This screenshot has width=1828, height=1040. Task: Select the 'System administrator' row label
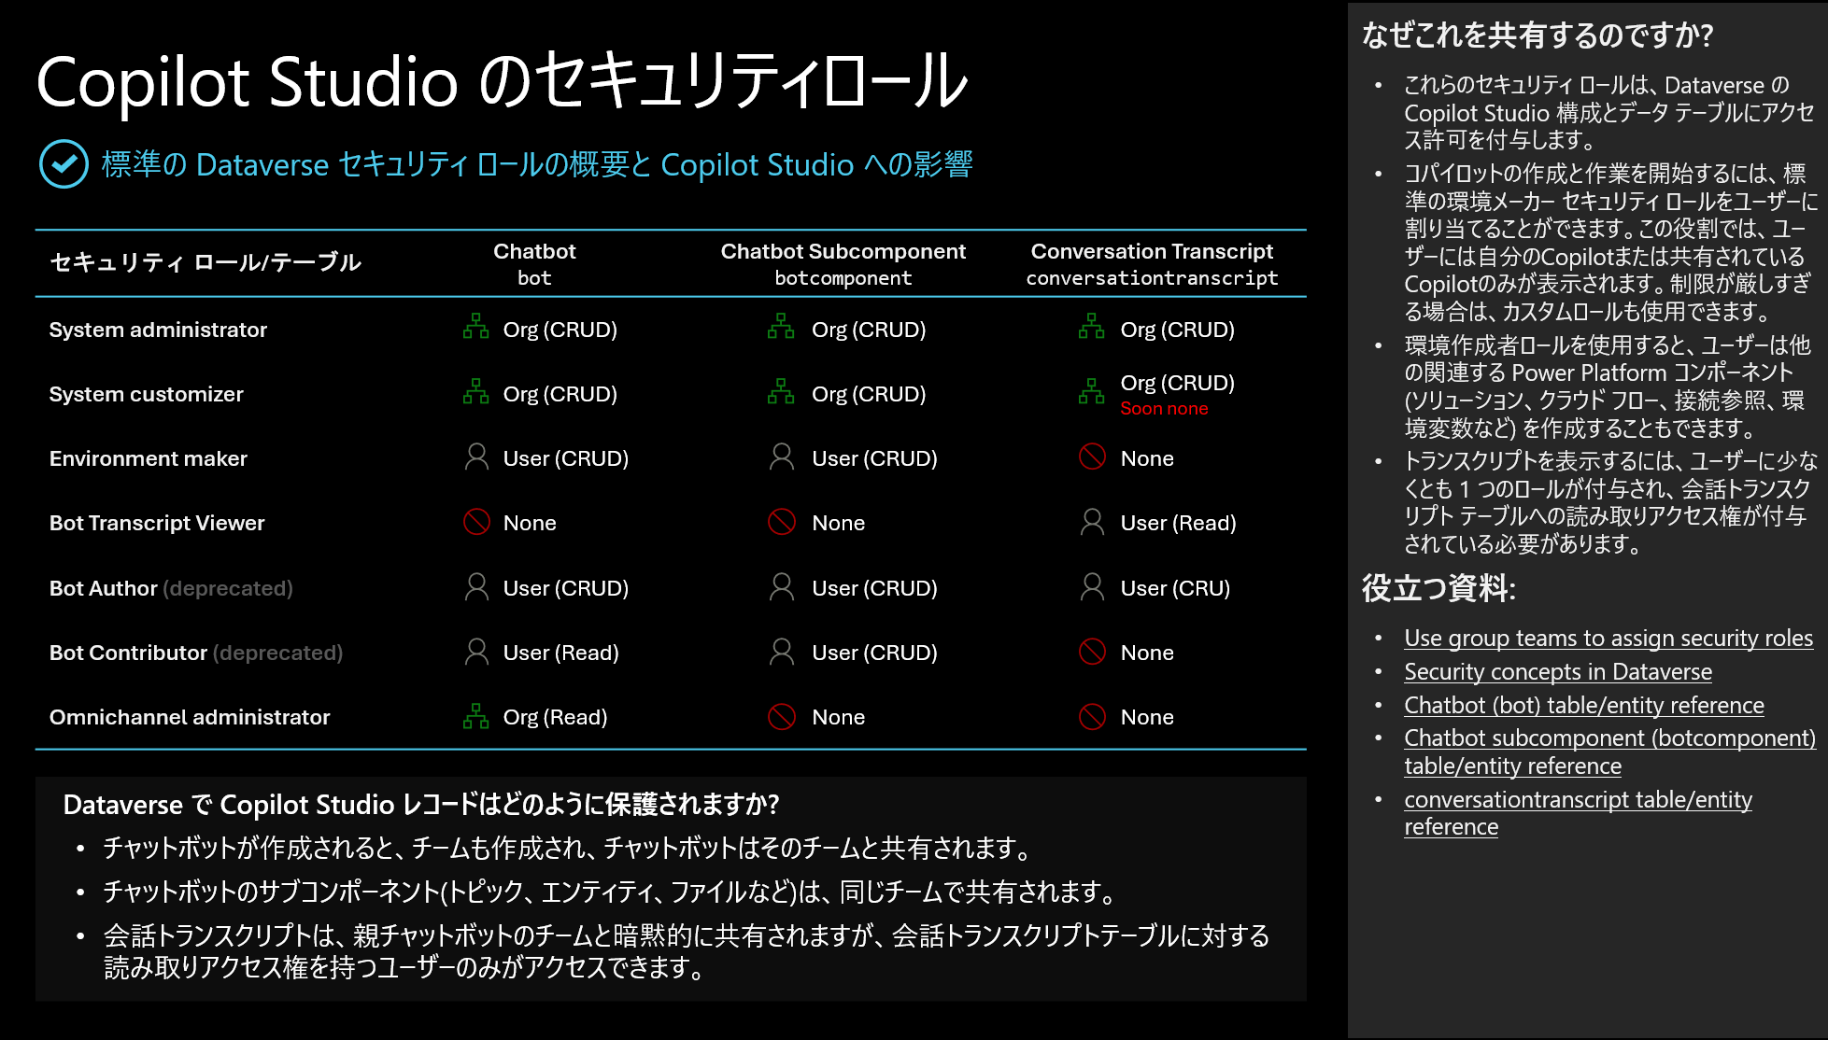point(158,330)
